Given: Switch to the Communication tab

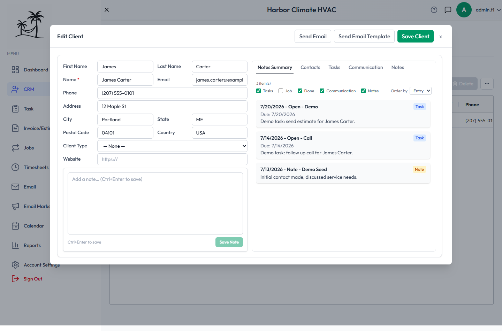Looking at the screenshot, I should (x=366, y=67).
